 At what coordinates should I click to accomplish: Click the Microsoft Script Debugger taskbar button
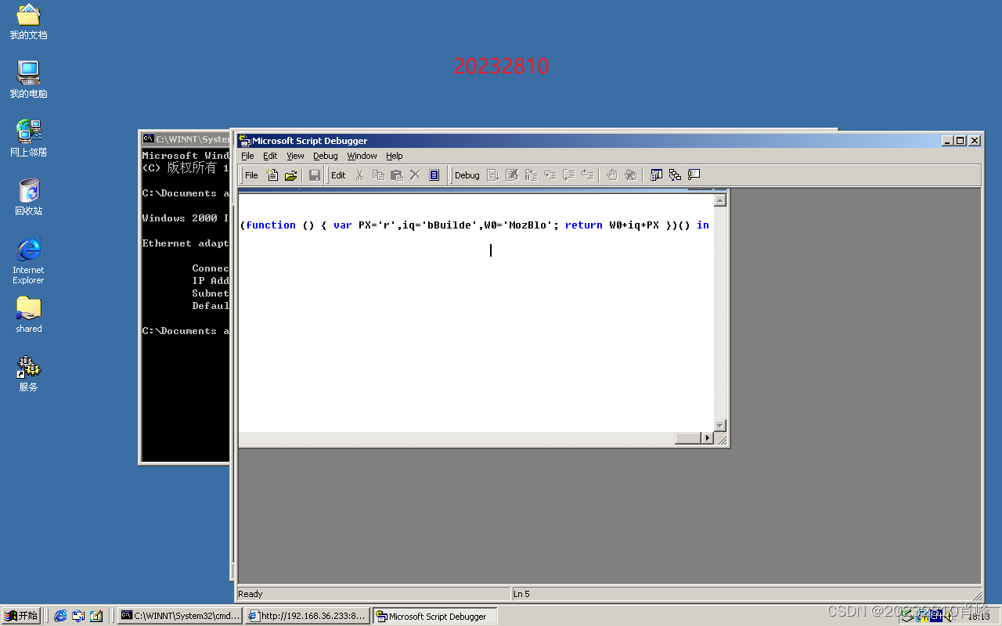[434, 616]
